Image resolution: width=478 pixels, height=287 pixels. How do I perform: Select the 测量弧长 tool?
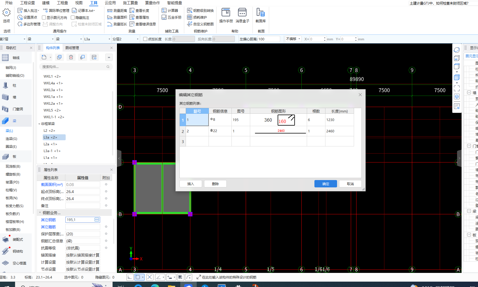pyautogui.click(x=117, y=24)
